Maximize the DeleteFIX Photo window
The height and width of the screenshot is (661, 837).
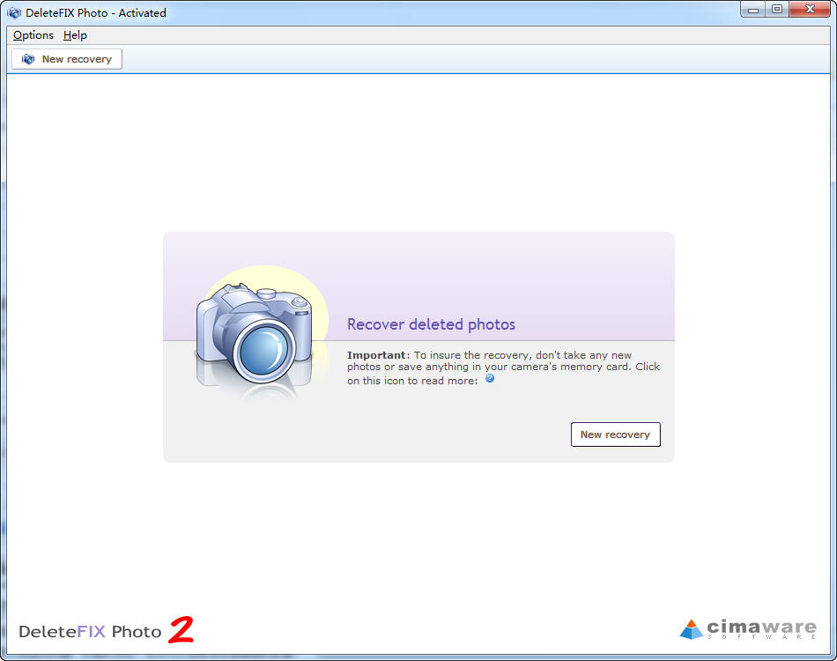click(x=779, y=10)
